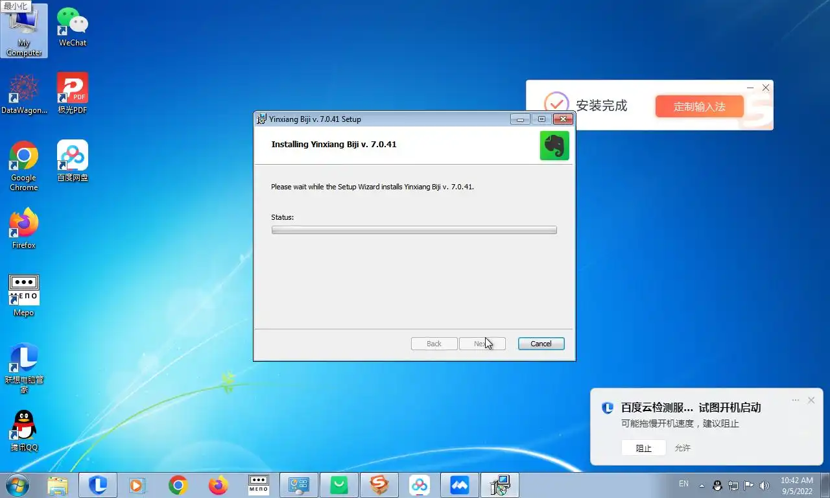Open the EN language indicator
The image size is (830, 498).
[x=683, y=484]
